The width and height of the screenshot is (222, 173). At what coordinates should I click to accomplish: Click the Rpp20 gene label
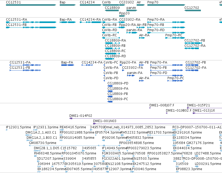(124, 13)
